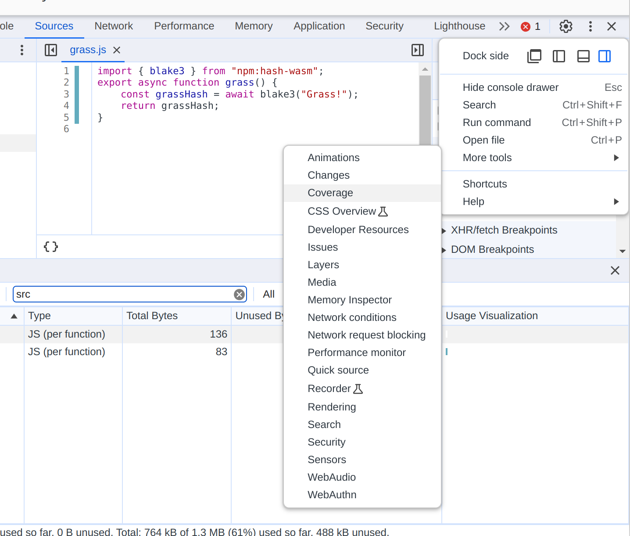The width and height of the screenshot is (630, 536).
Task: Open Animations tool
Action: coord(362,158)
